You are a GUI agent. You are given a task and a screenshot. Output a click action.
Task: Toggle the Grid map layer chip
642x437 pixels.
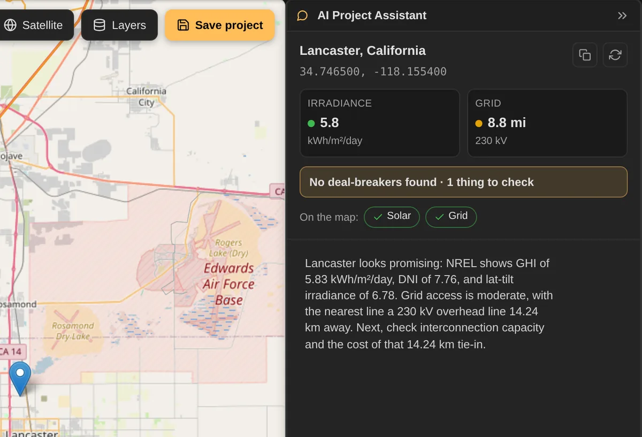click(x=451, y=217)
